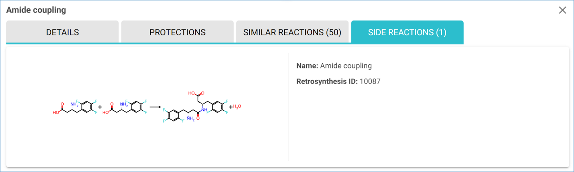Select the SIDE REACTIONS (1) tab
The width and height of the screenshot is (574, 172).
tap(407, 32)
